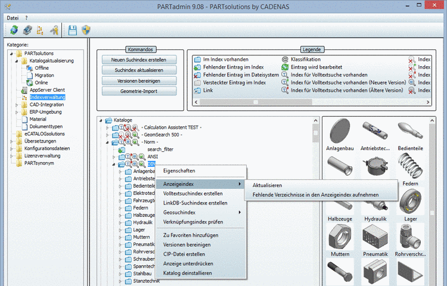The image size is (447, 286).
Task: Click Fehlende Verzeichnisse in den Anzeigeindex aufnehmen
Action: (x=321, y=195)
